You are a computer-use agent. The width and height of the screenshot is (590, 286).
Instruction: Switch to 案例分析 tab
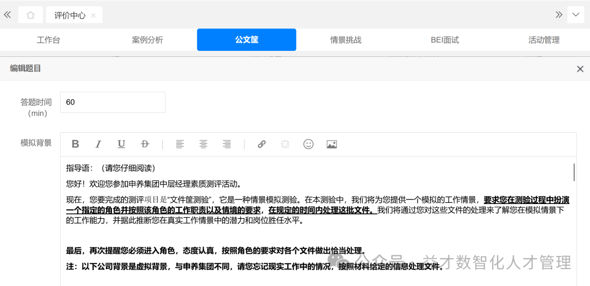click(x=147, y=40)
